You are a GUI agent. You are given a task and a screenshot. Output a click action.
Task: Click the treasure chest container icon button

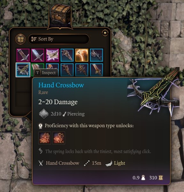20,39
